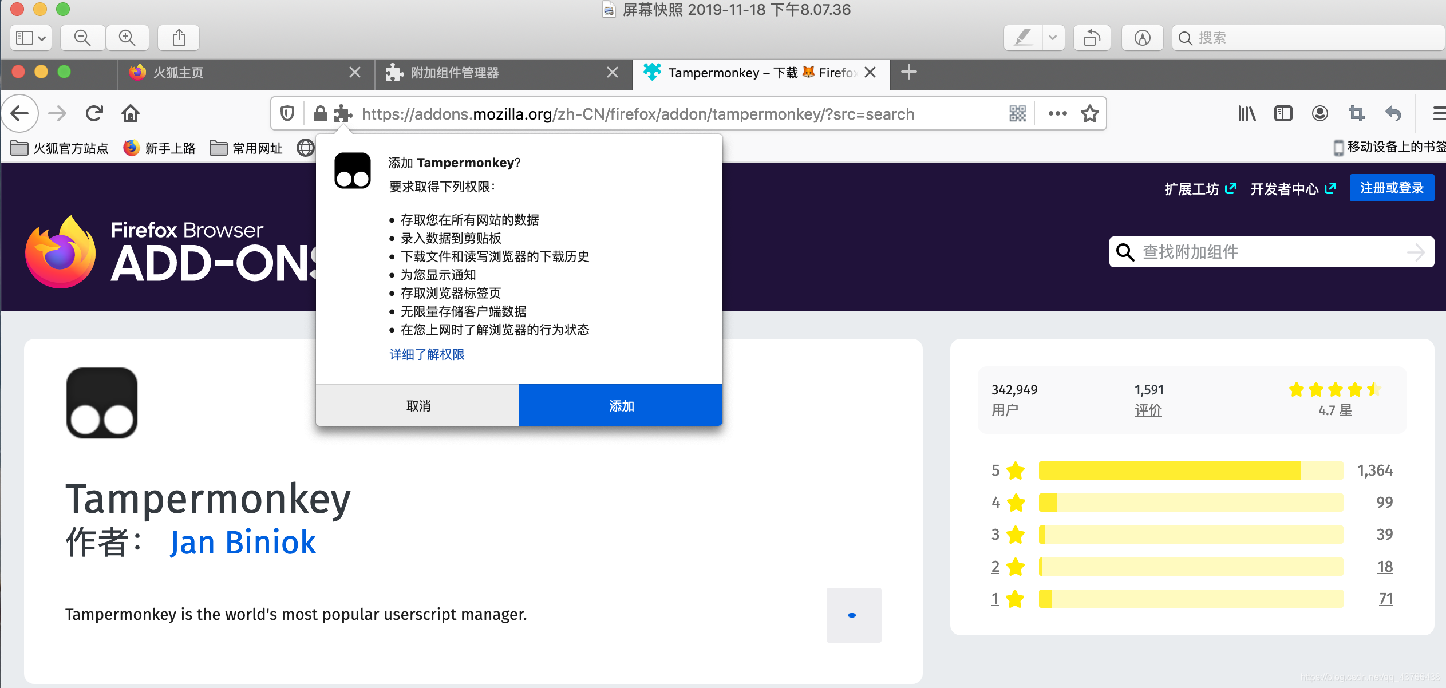This screenshot has height=688, width=1446.
Task: Expand highlight pen options chevron
Action: point(1053,38)
